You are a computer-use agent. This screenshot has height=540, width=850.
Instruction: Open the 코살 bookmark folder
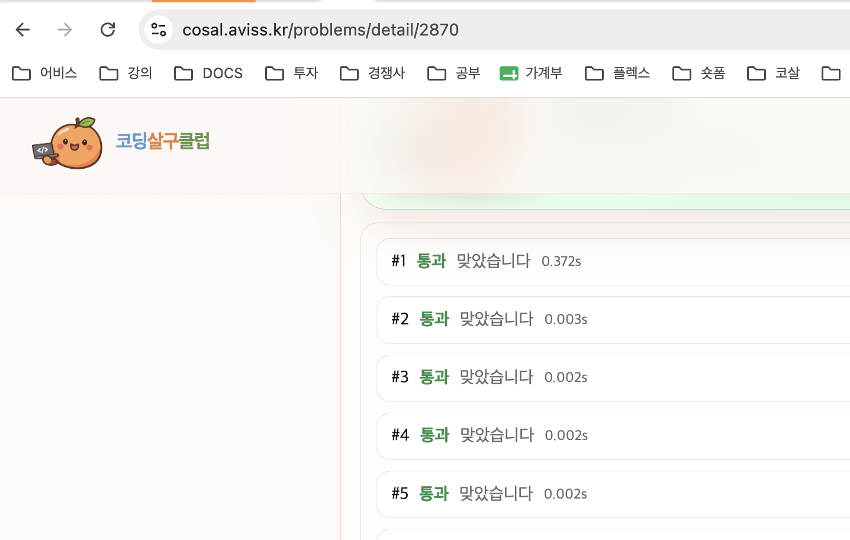point(774,73)
